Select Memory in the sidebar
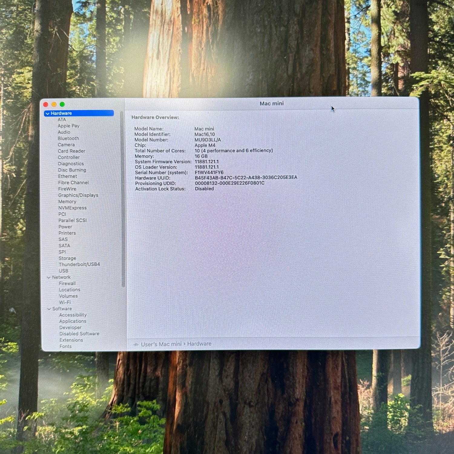Screen dimensions: 454x454 click(67, 202)
